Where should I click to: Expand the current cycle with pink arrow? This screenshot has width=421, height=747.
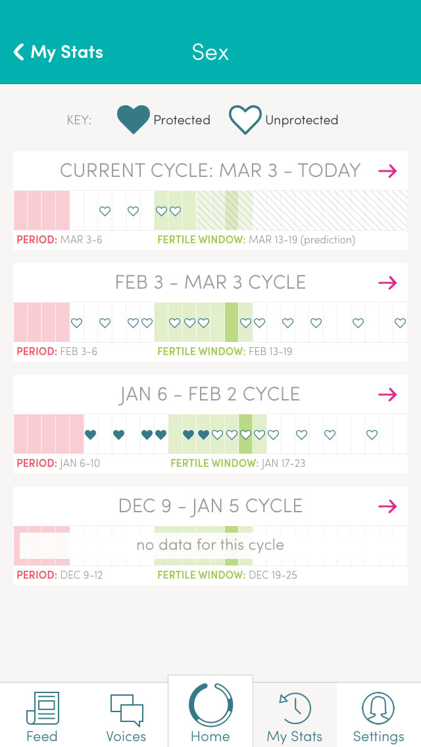387,171
